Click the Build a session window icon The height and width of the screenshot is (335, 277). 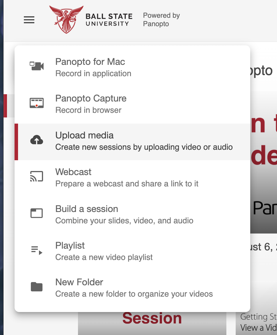[x=36, y=213]
